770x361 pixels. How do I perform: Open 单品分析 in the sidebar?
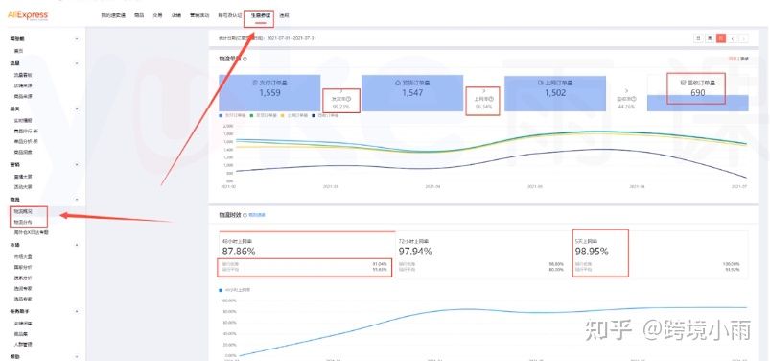(26, 142)
